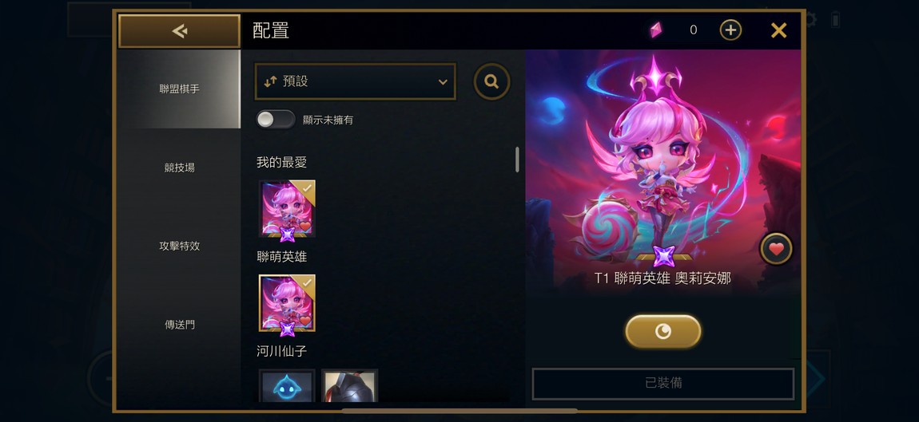
Task: Select the River Sprite blue thumbnail
Action: tap(287, 385)
